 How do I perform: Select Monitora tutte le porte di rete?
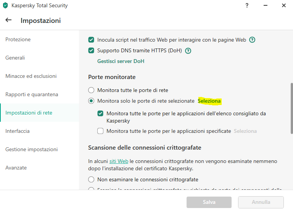point(91,90)
